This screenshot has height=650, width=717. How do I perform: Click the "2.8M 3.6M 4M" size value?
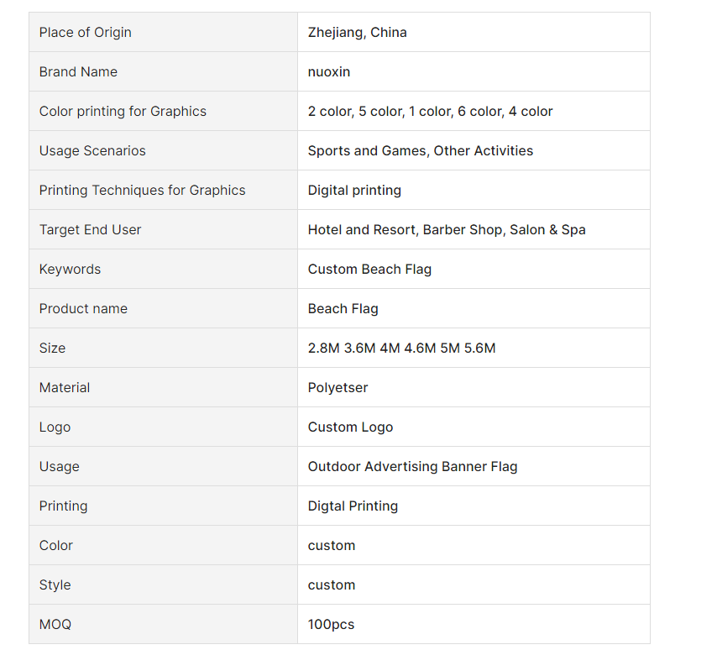tap(401, 349)
